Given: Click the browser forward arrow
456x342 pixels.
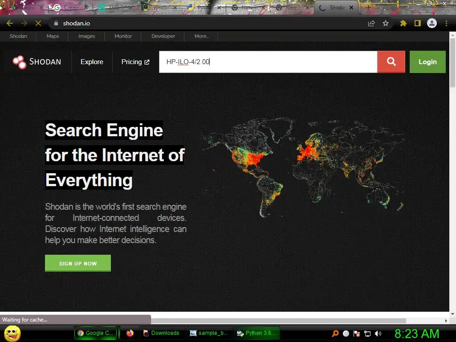Looking at the screenshot, I should tap(24, 23).
